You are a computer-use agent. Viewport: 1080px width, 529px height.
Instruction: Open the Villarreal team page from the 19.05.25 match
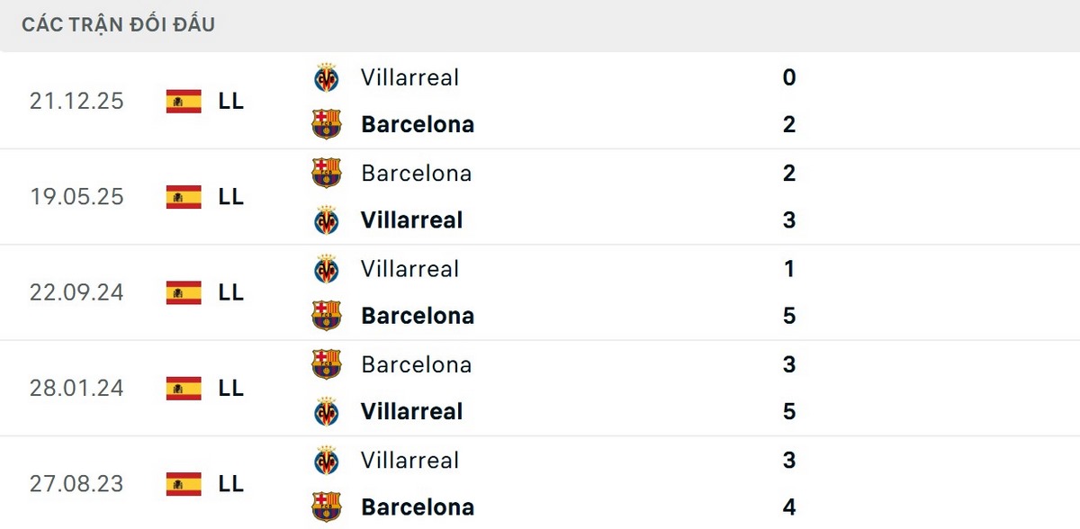coord(411,220)
